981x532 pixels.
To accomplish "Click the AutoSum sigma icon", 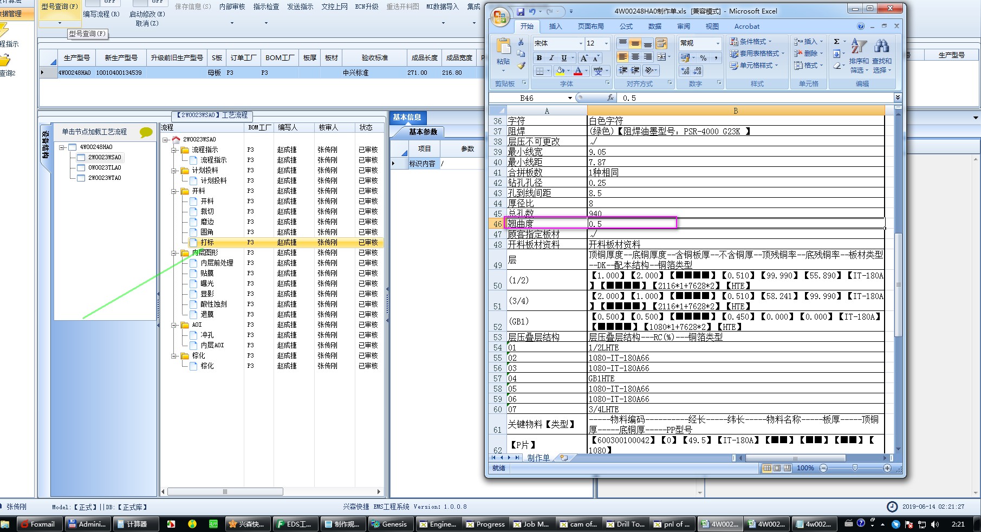I will tap(836, 42).
